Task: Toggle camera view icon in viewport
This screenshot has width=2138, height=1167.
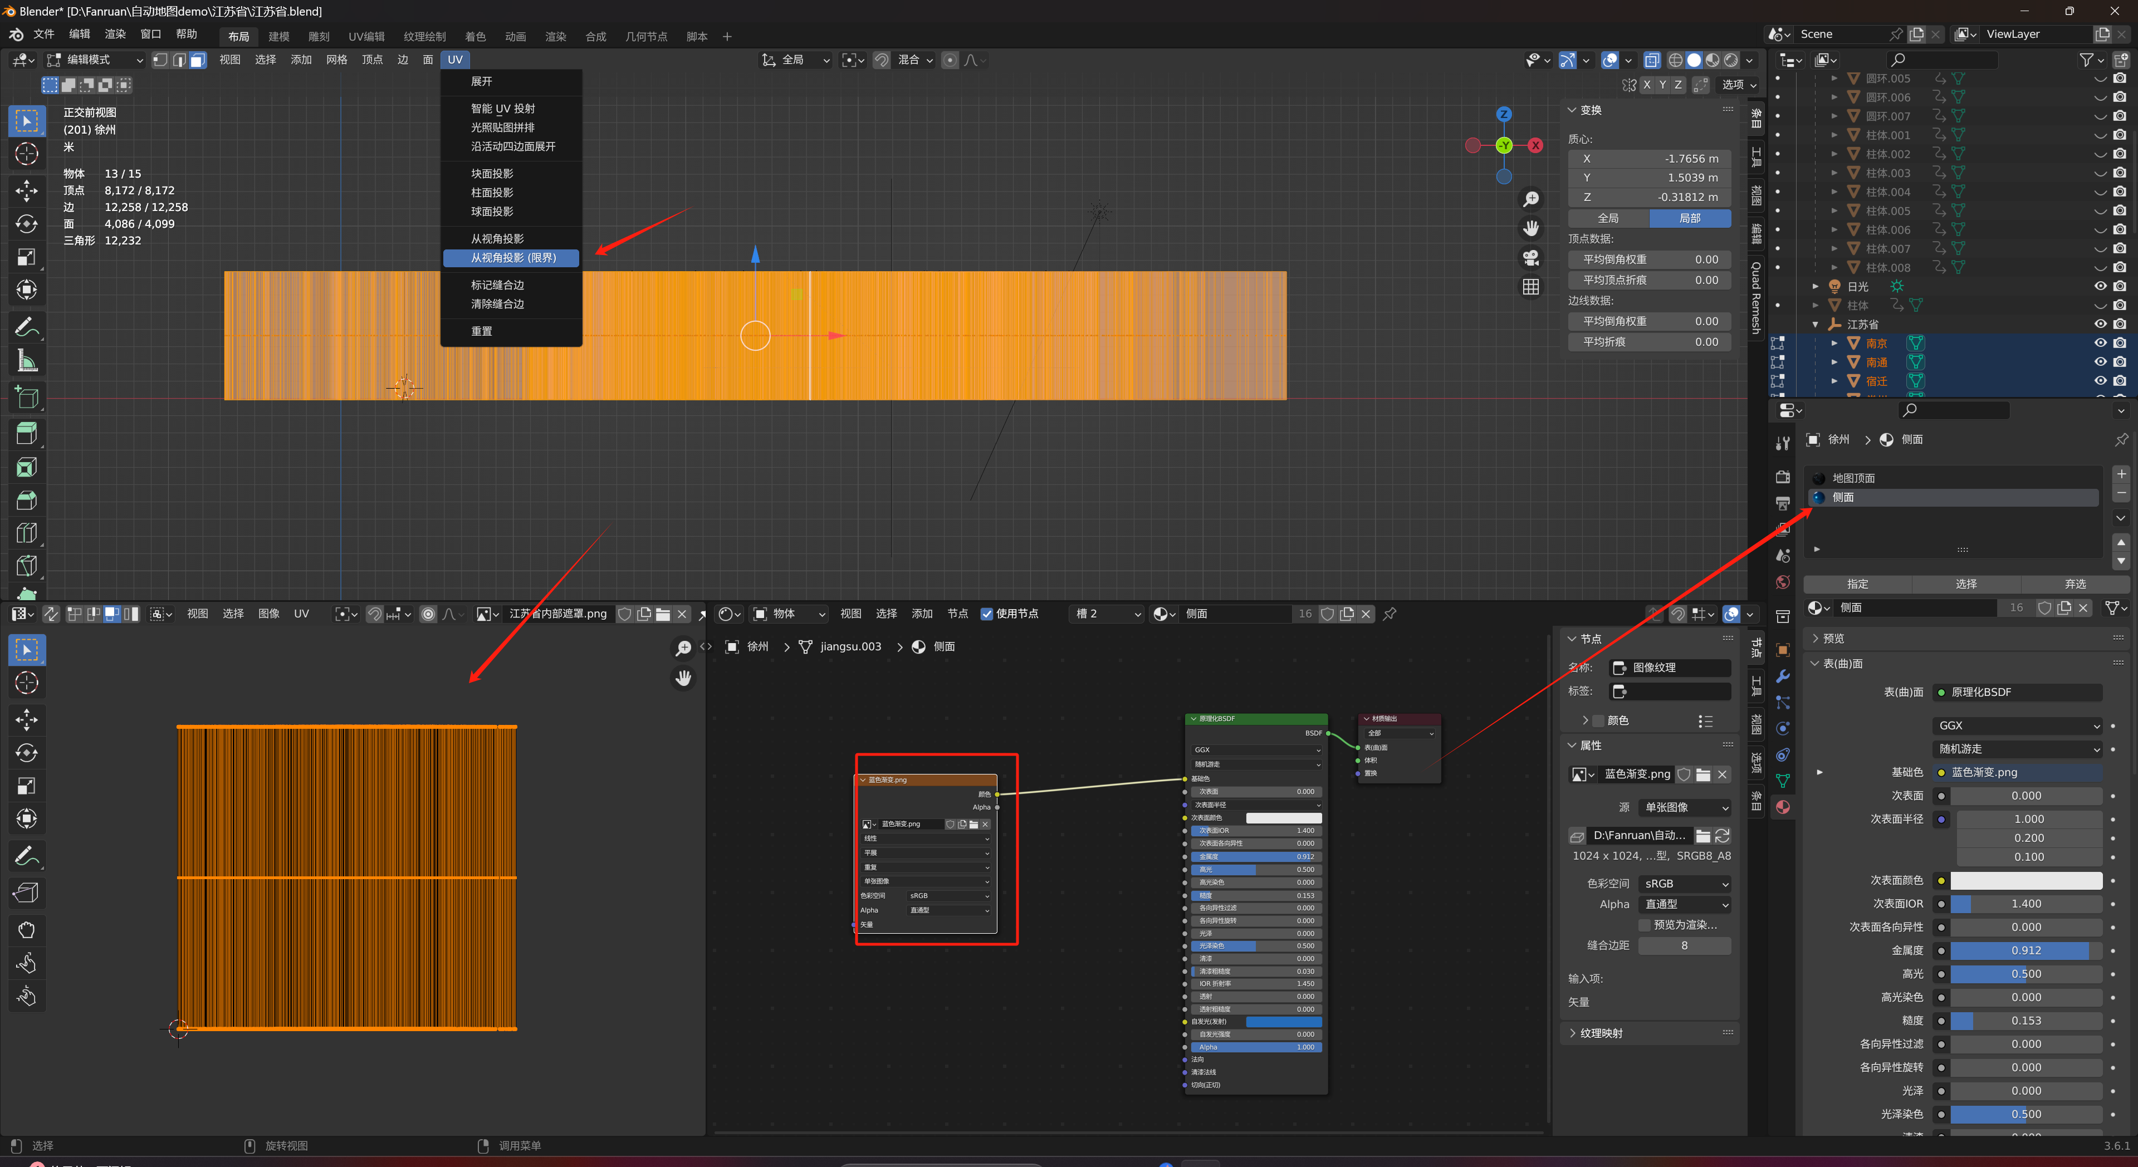Action: coord(1532,258)
